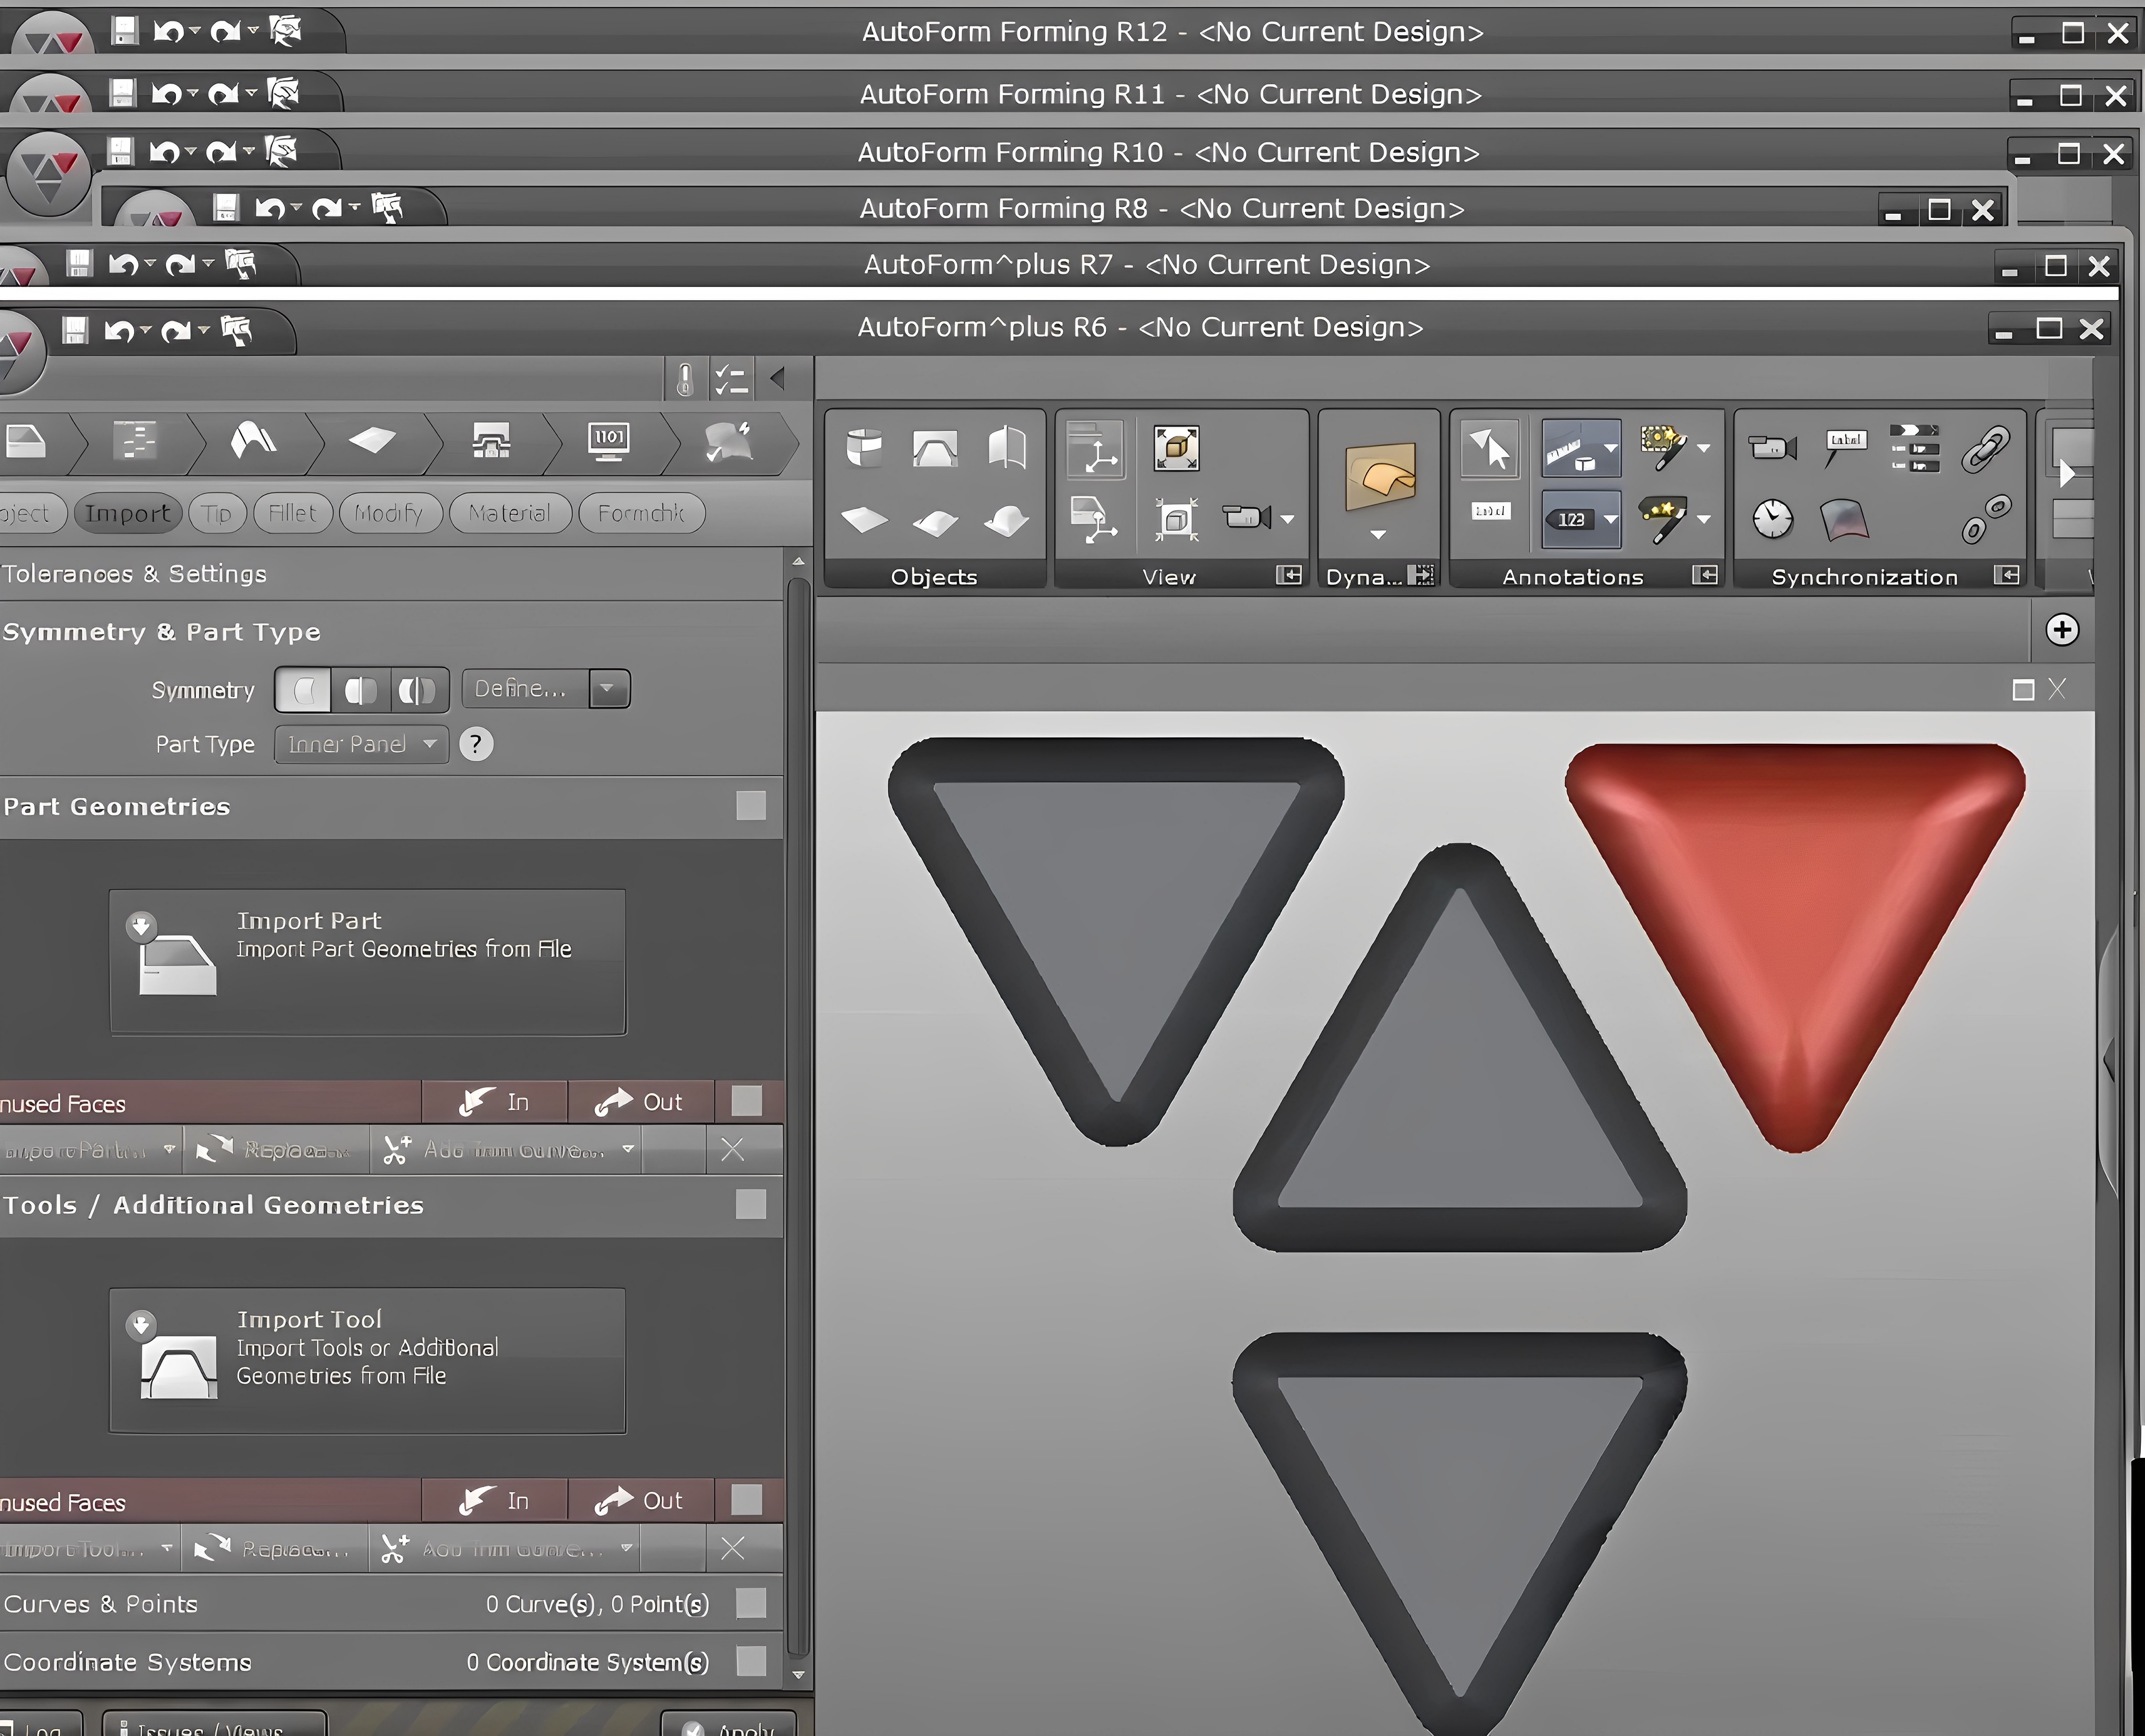Open the evaluation stage icon with checkmark

pyautogui.click(x=728, y=441)
